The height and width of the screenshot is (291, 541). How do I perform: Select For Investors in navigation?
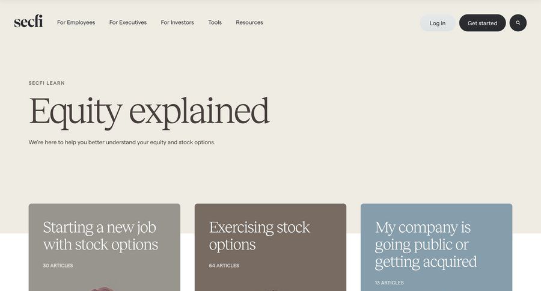(177, 22)
